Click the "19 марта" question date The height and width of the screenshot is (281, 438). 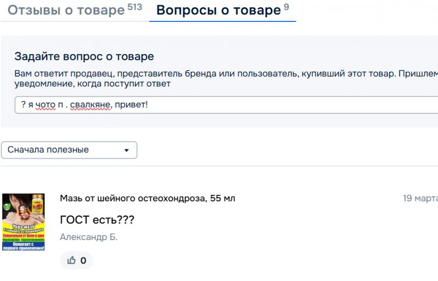click(420, 198)
